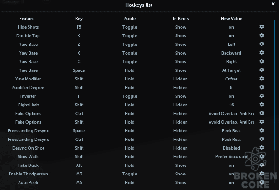Click the 'Alt' key cell

(79, 165)
